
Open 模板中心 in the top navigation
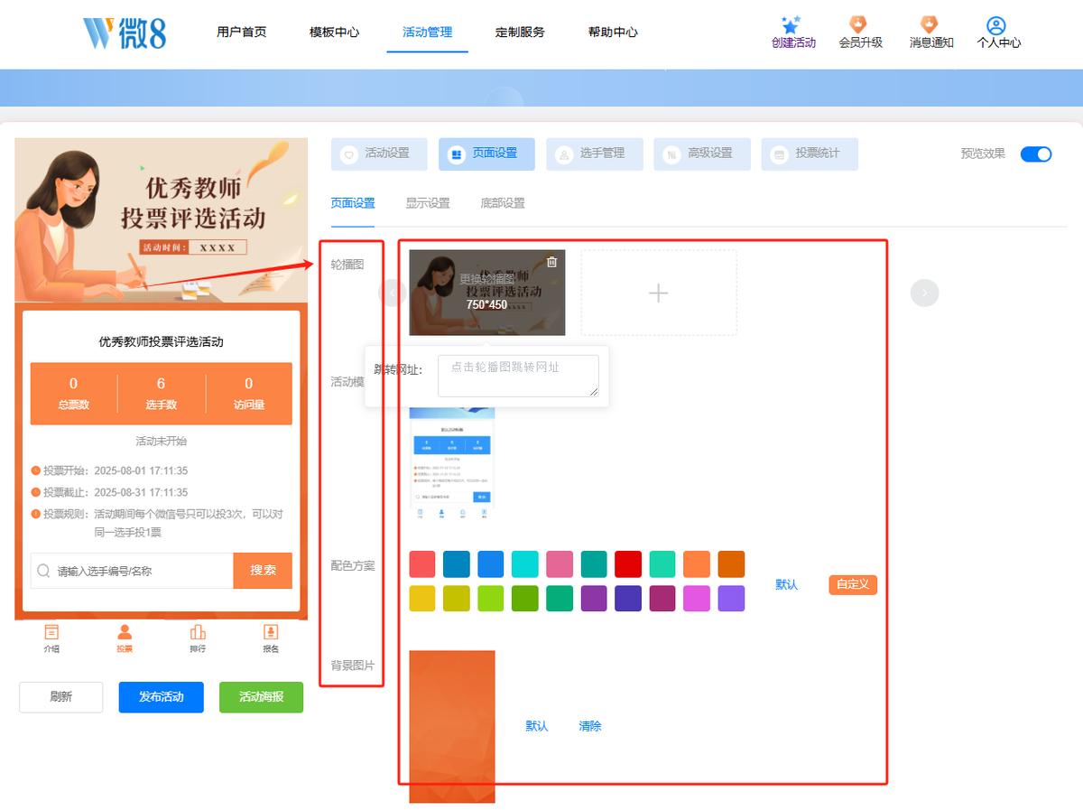pyautogui.click(x=334, y=33)
